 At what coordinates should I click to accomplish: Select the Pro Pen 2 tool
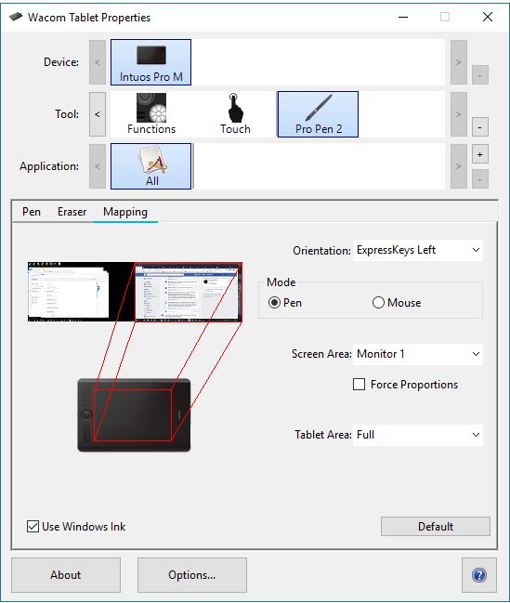pyautogui.click(x=318, y=114)
